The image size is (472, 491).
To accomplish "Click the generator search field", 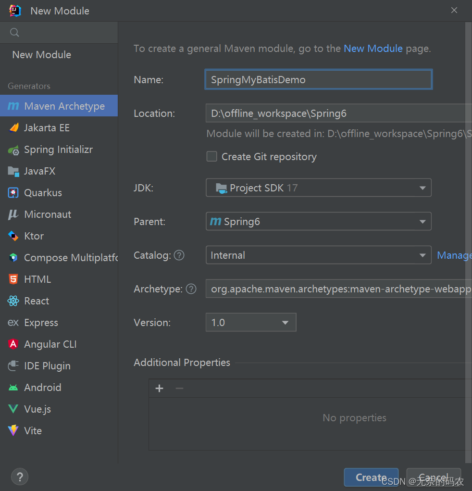I will click(59, 33).
